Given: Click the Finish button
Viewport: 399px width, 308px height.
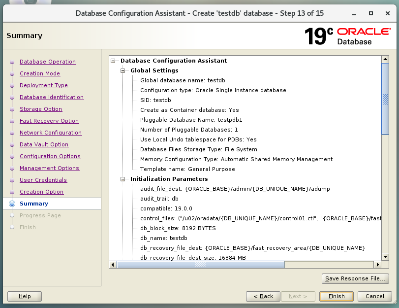Looking at the screenshot, I should 337,296.
